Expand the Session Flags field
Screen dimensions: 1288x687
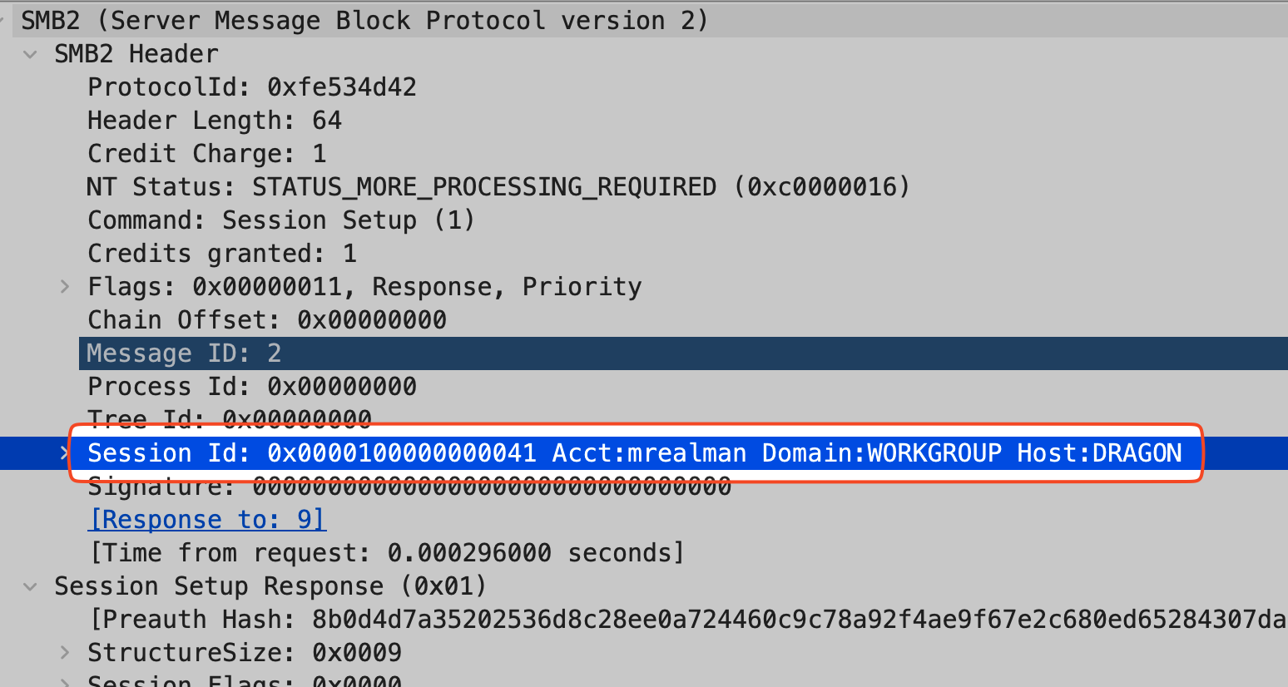tap(64, 682)
